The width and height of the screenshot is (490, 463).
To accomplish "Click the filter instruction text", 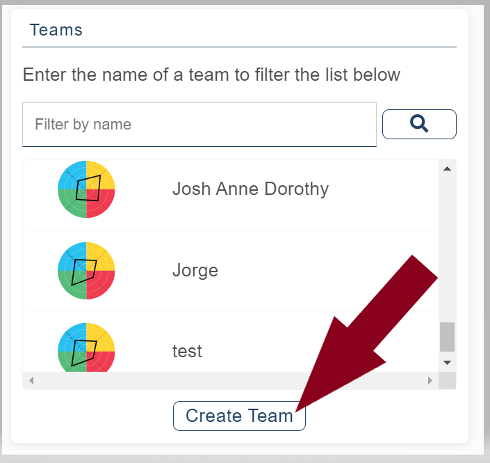I will tap(211, 74).
